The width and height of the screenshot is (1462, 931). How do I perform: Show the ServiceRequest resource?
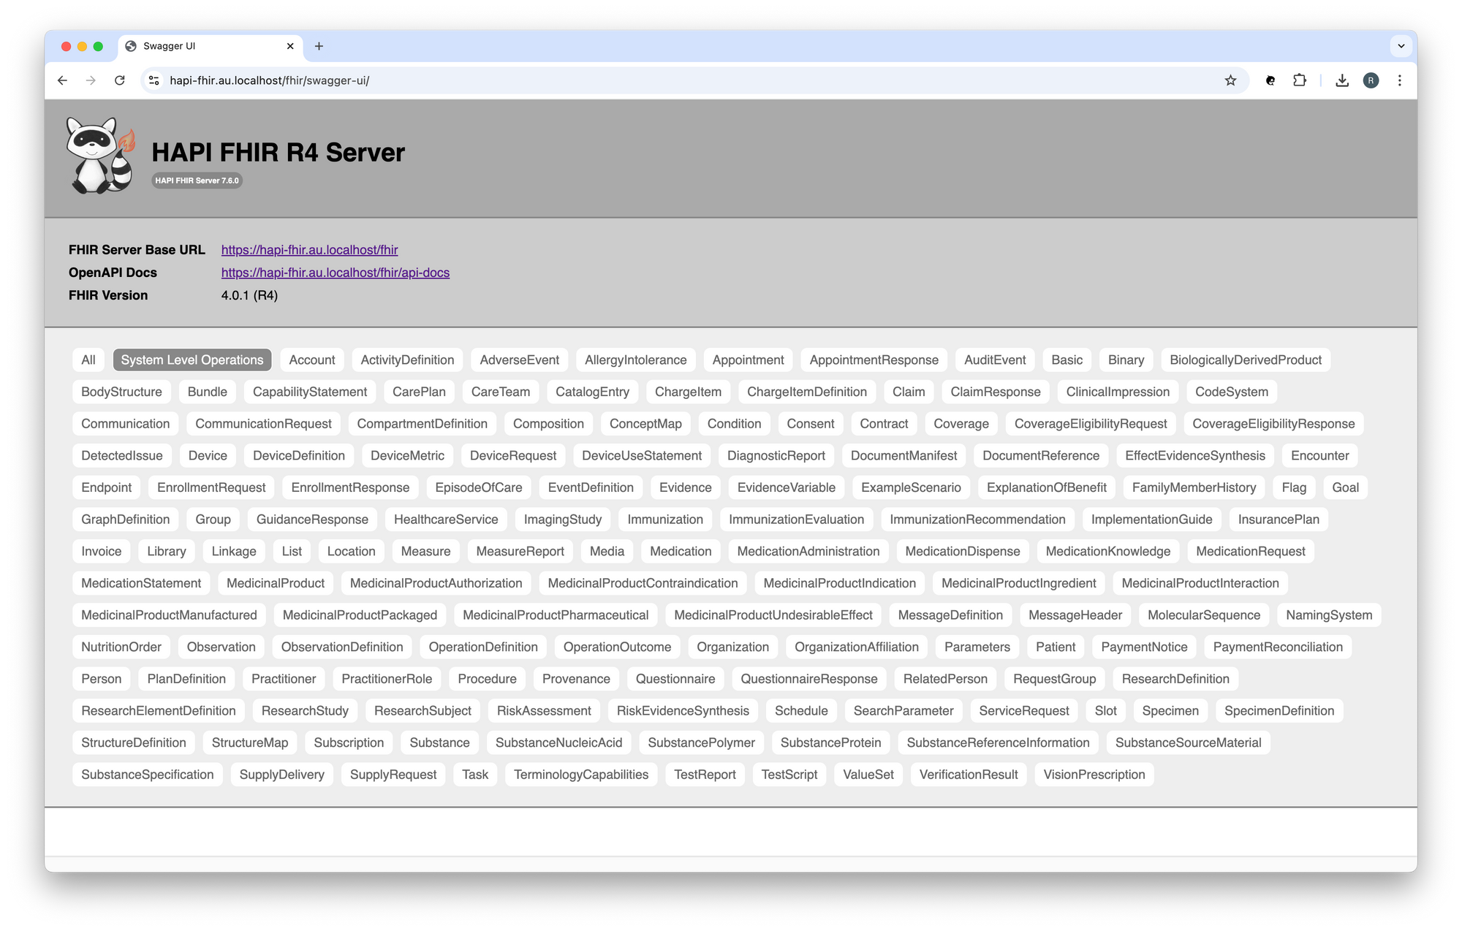1024,711
